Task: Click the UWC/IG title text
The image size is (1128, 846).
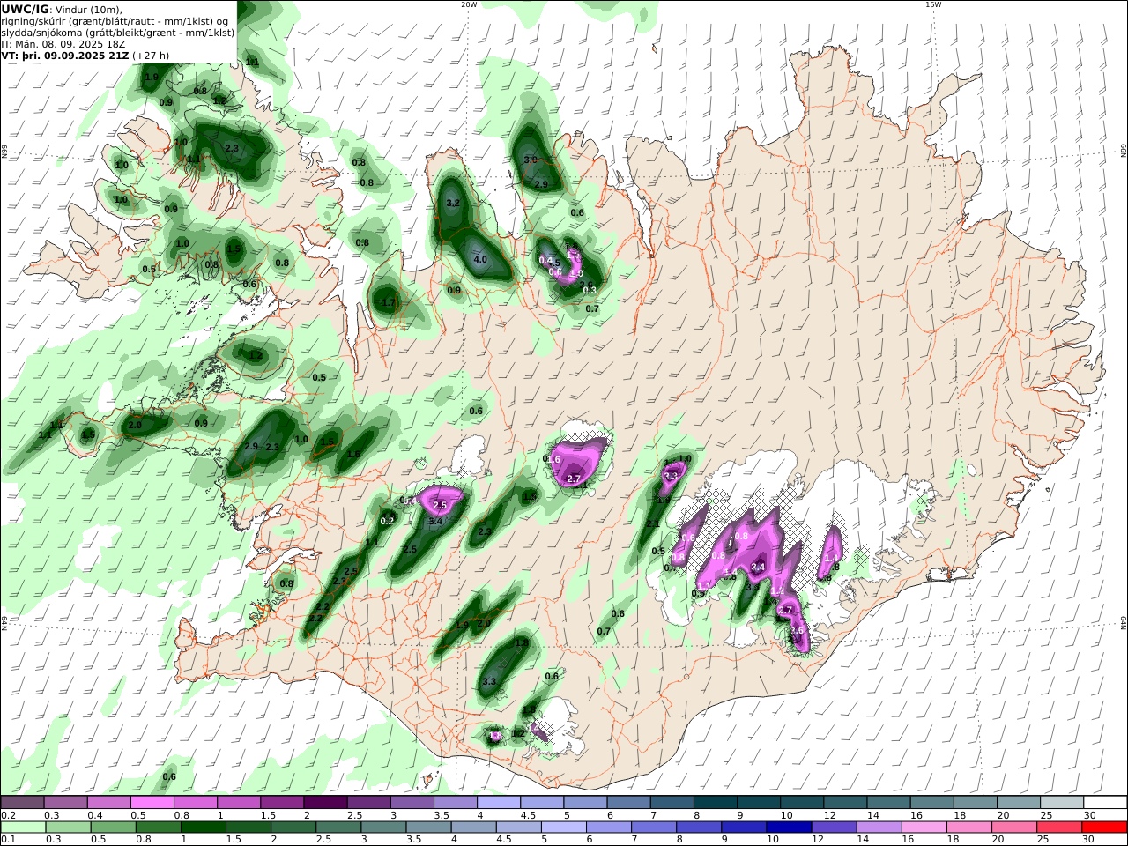Action: [25, 9]
